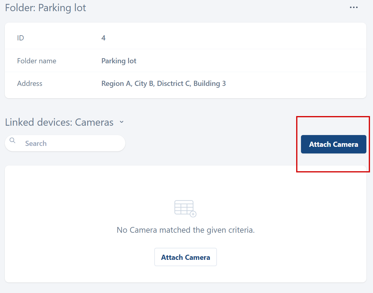Click the 'Folder: Parking lot' page title
The height and width of the screenshot is (293, 373).
45,8
